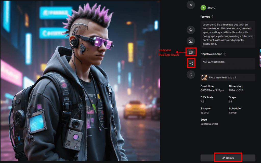Click the NSFW, watermark negative prompt box

point(228,64)
